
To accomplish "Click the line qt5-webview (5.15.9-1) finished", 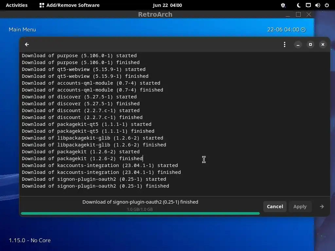I will [x=85, y=76].
